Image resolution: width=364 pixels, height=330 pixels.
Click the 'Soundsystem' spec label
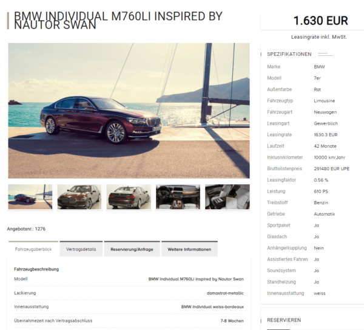(x=281, y=270)
